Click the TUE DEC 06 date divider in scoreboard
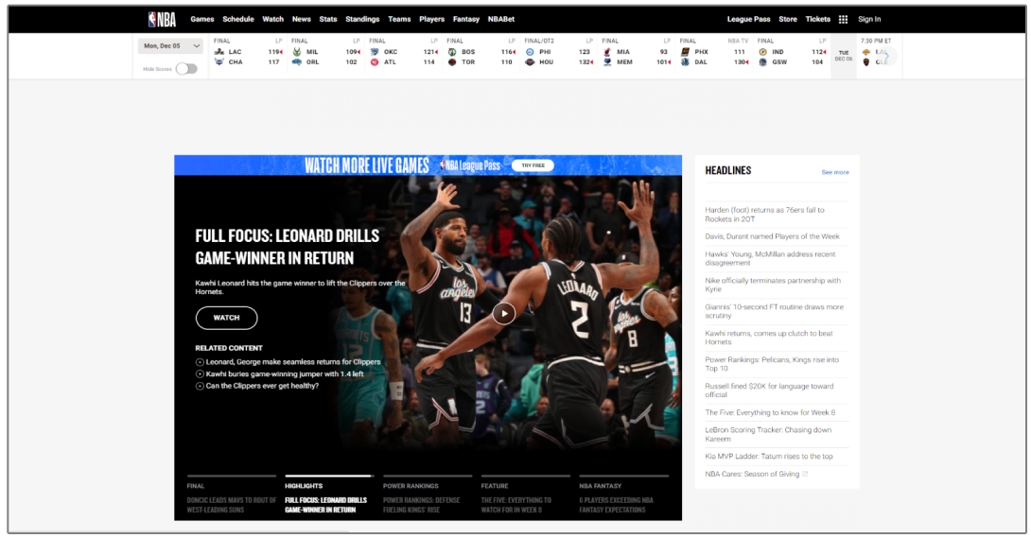This screenshot has width=1031, height=538. (x=844, y=56)
